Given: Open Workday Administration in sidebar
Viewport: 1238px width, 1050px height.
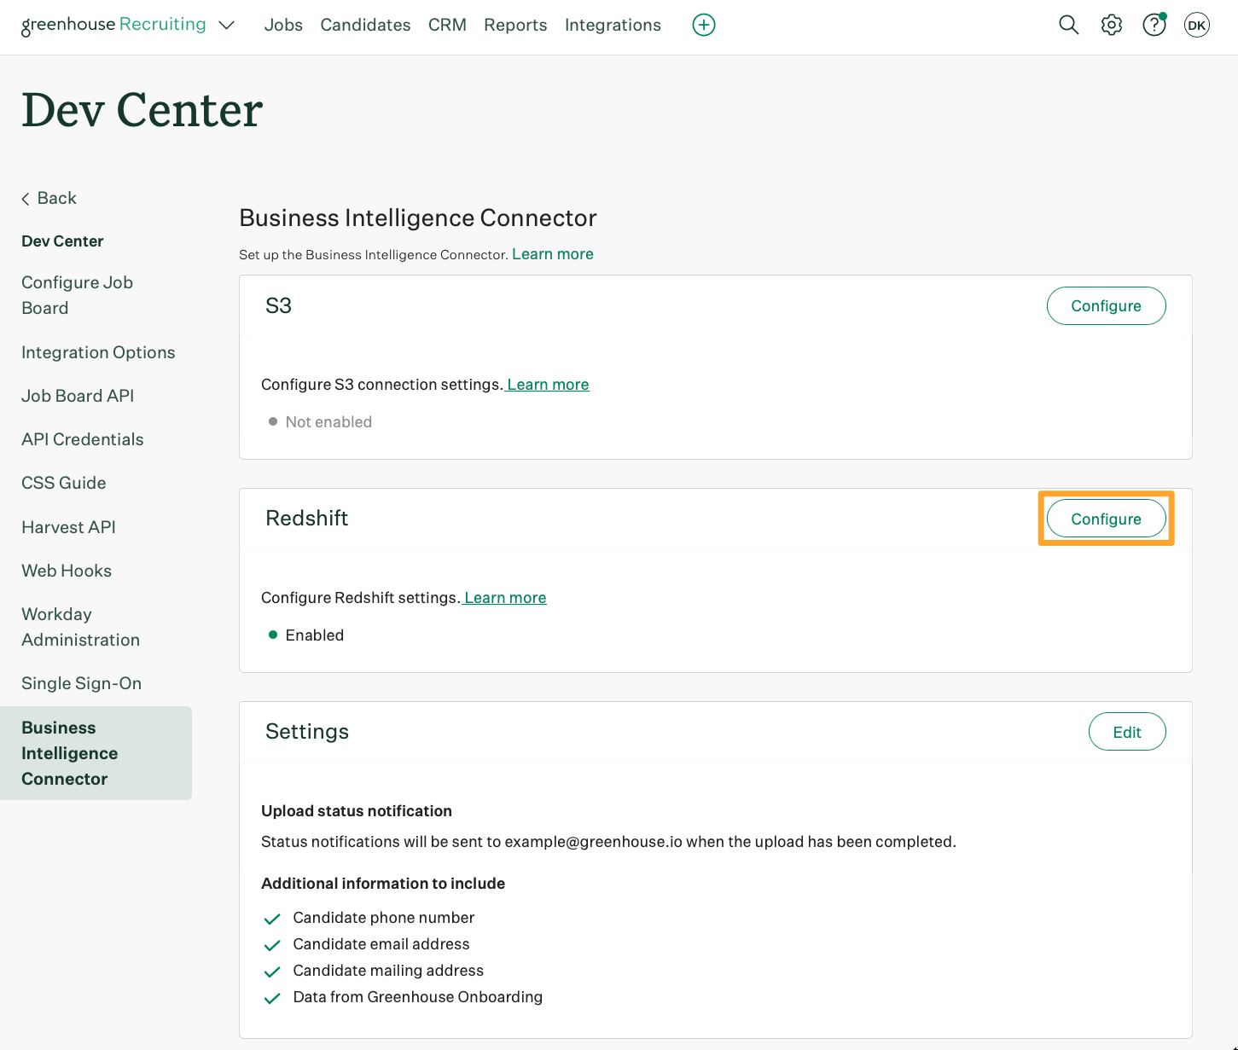Looking at the screenshot, I should tap(80, 627).
